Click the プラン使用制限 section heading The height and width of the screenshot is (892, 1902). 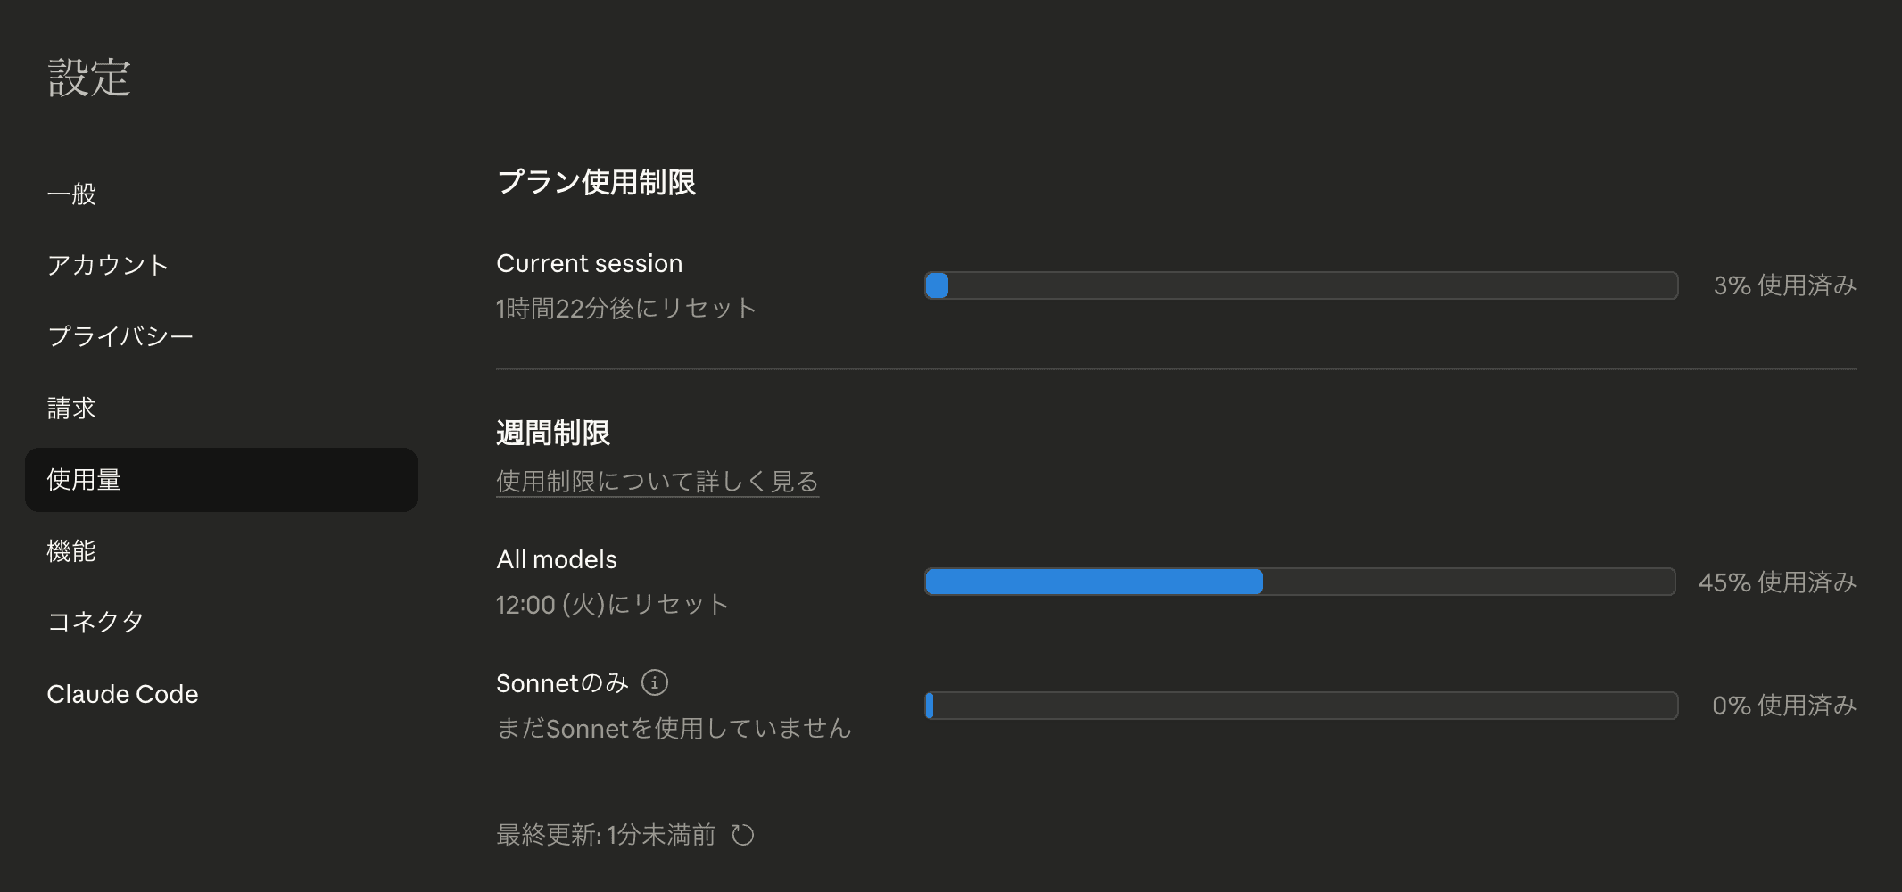[x=597, y=182]
